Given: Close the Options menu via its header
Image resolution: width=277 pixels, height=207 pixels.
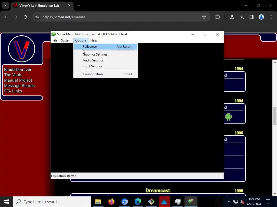Looking at the screenshot, I should point(81,40).
